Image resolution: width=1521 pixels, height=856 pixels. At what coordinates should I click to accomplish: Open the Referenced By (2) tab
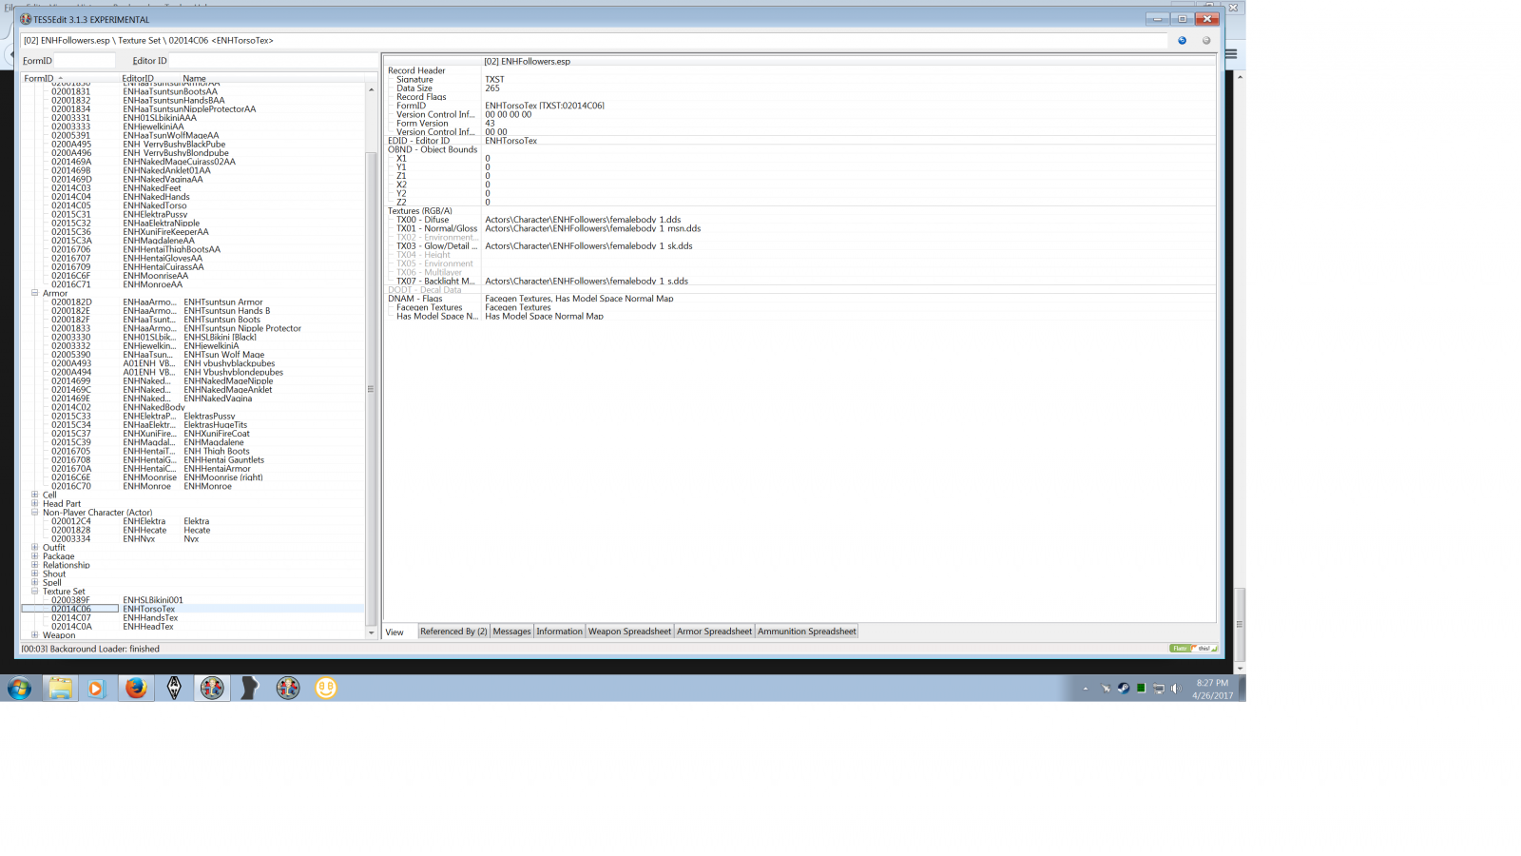(x=453, y=632)
